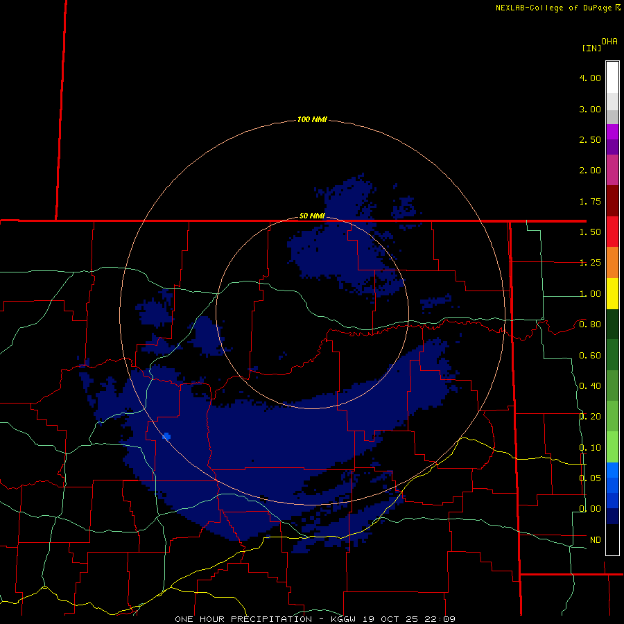This screenshot has height=624, width=624.
Task: Click the 0.10 scale value
Action: tap(590, 448)
